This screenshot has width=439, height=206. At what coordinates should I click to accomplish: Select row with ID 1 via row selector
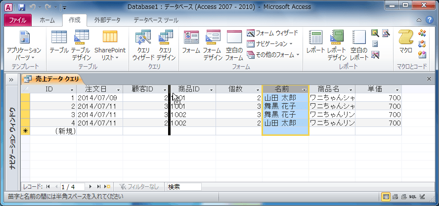(25, 98)
